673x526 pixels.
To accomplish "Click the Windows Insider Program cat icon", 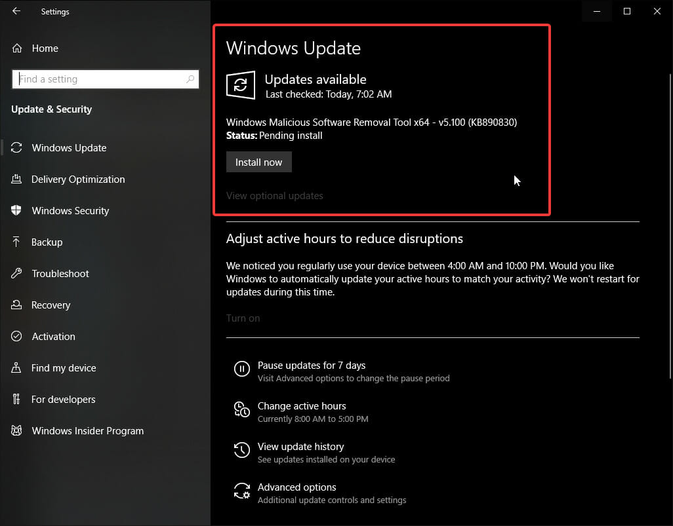I will (x=16, y=431).
